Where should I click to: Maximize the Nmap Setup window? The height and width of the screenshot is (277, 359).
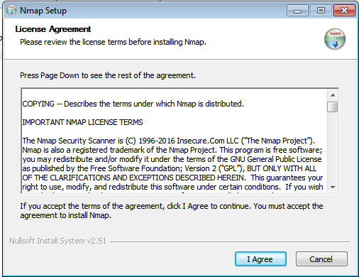click(321, 11)
